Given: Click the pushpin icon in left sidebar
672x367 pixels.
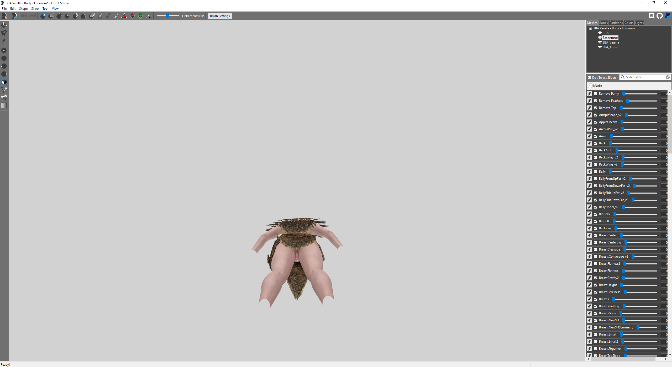Looking at the screenshot, I should point(4,33).
